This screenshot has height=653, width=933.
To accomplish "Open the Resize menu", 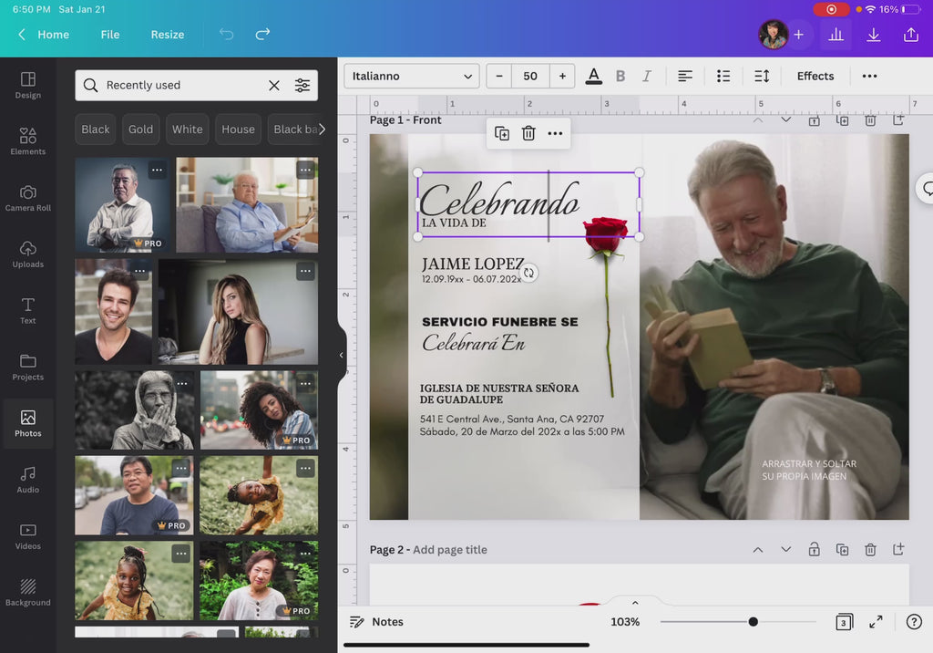I will (x=168, y=34).
